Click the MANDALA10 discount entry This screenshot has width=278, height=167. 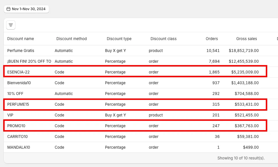click(19, 147)
